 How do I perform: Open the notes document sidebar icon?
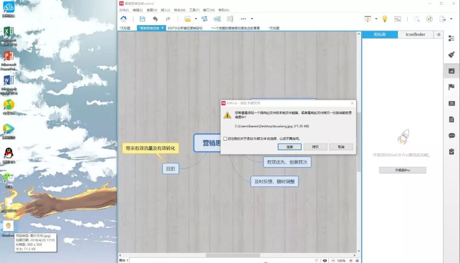click(451, 119)
